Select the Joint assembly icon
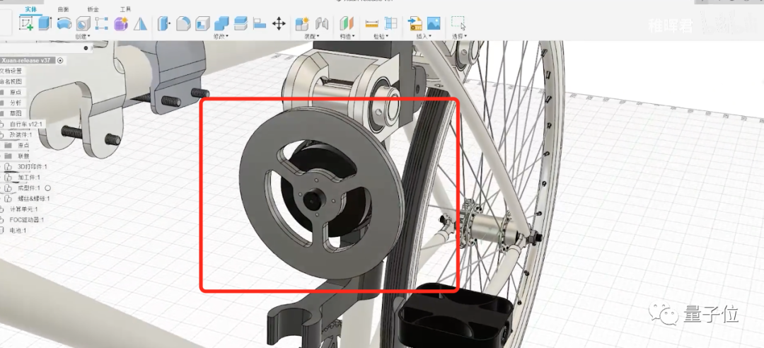 coord(320,23)
